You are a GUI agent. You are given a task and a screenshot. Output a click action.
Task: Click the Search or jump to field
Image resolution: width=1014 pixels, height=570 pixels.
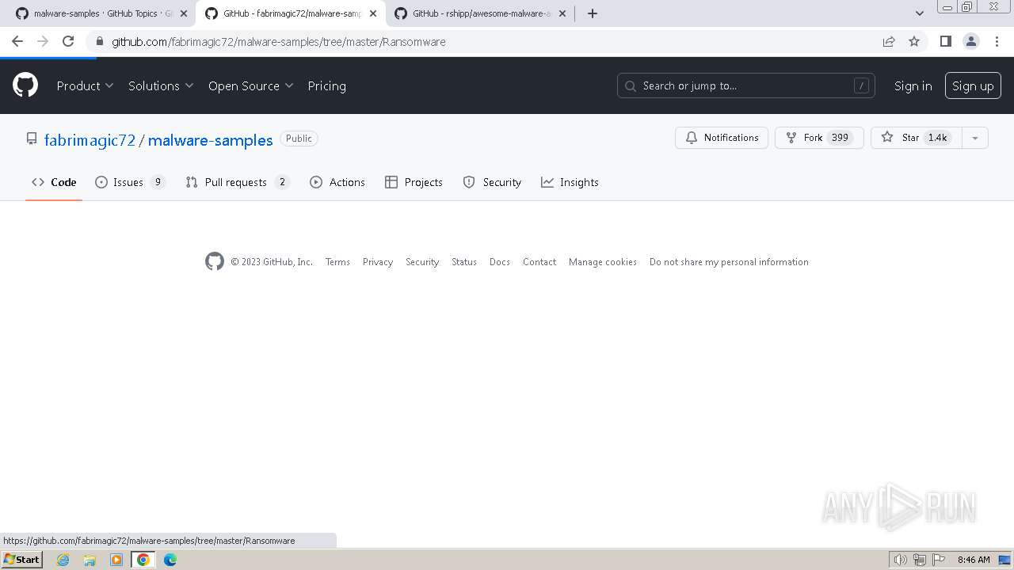pyautogui.click(x=745, y=85)
